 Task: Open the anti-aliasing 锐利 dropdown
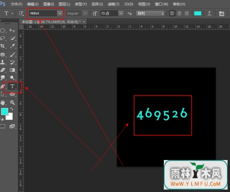click(150, 13)
